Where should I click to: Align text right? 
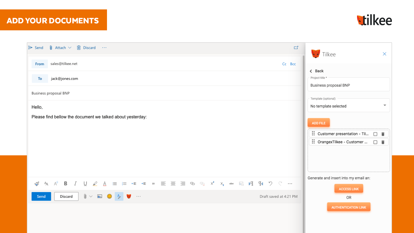tap(183, 184)
